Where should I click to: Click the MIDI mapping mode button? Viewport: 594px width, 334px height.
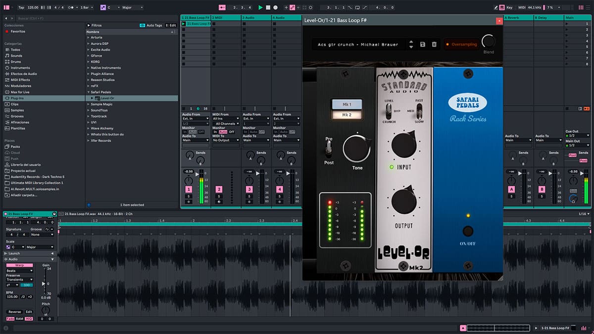coord(521,7)
